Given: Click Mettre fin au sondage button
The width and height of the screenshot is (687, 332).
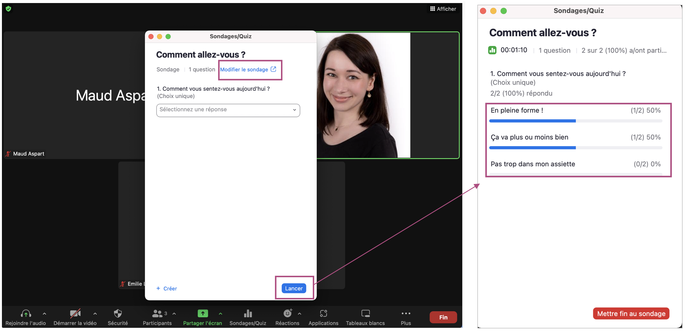Looking at the screenshot, I should coord(631,314).
